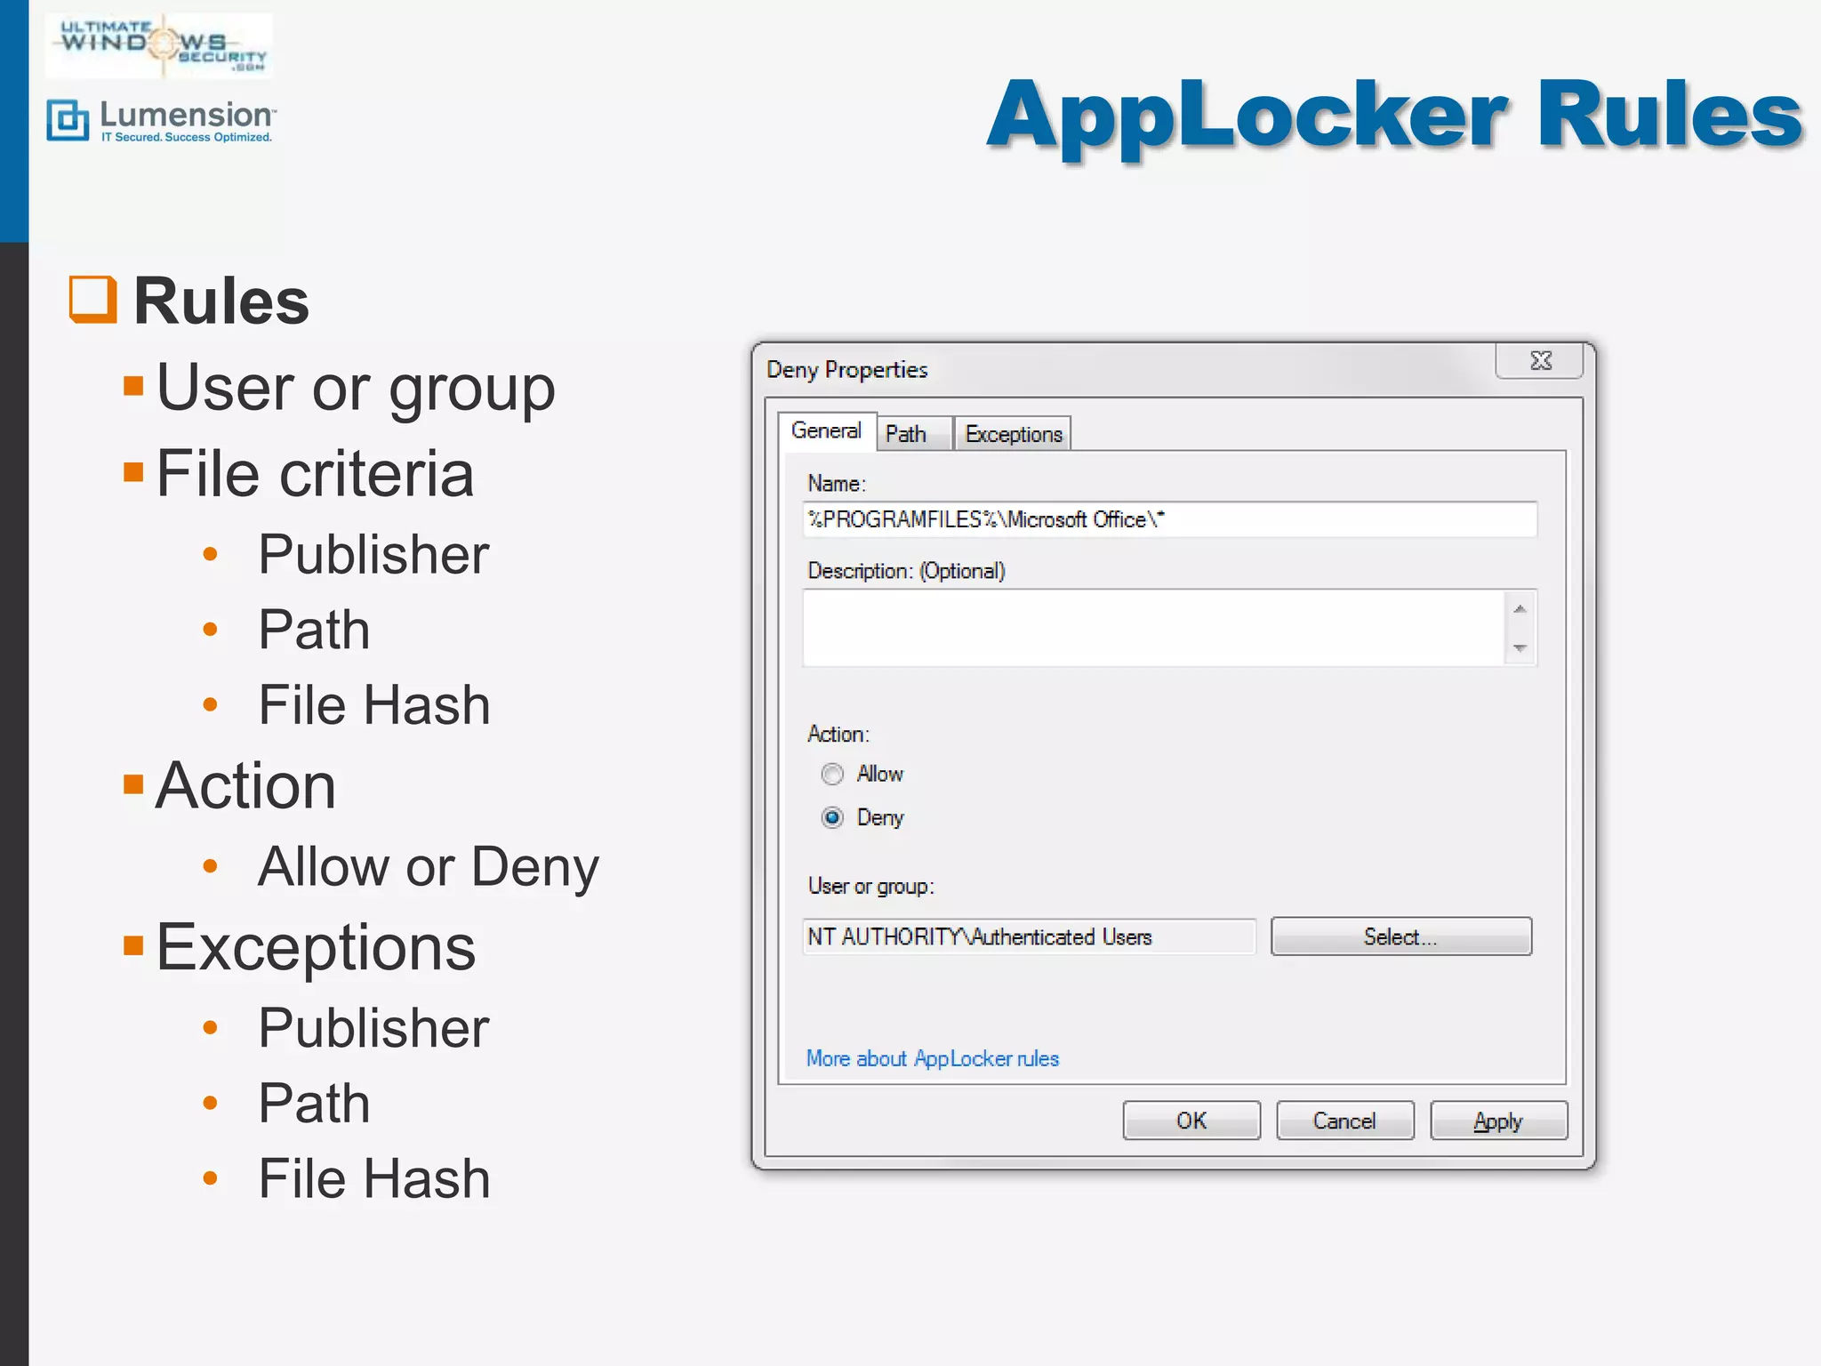This screenshot has width=1821, height=1366.
Task: Click 'File Hash' under Exceptions
Action: (x=374, y=1178)
